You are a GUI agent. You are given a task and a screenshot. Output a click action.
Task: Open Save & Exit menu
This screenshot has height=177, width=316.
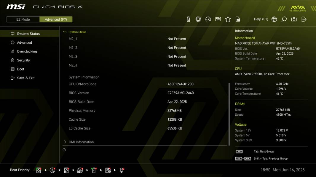[30, 78]
